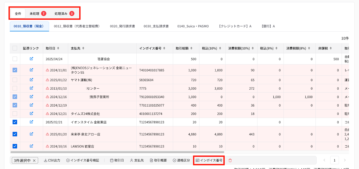This screenshot has height=169, width=359.
Task: Uncheck the ENEOS row checkbox
Action: tap(15, 70)
